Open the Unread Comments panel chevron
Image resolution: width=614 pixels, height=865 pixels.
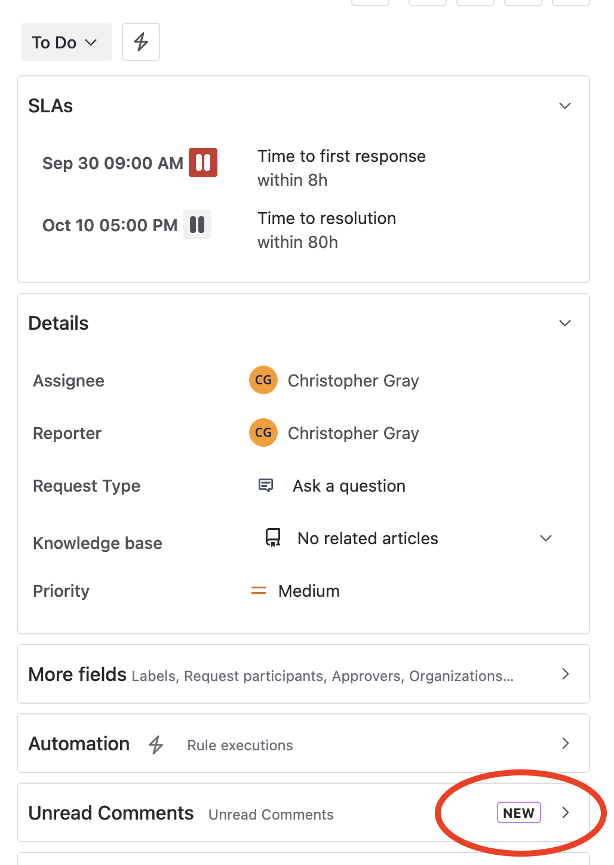565,813
